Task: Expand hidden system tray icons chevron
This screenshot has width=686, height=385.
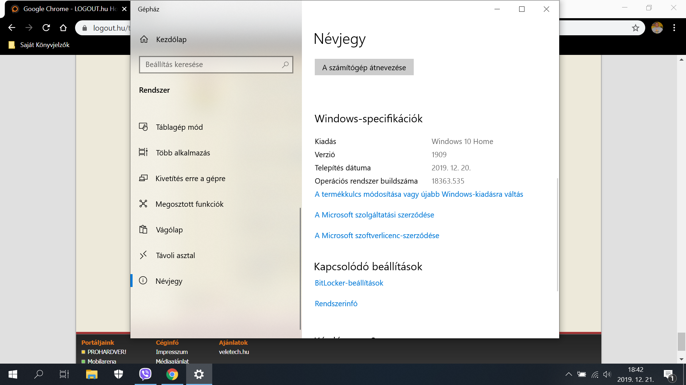Action: click(x=568, y=374)
